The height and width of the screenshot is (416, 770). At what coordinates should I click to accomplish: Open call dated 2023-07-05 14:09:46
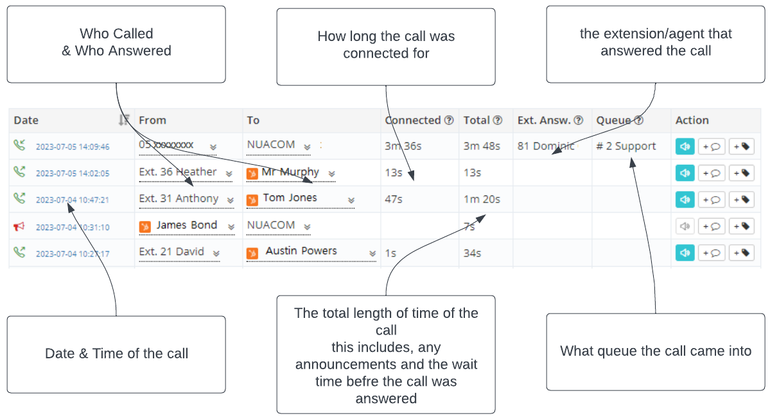73,147
